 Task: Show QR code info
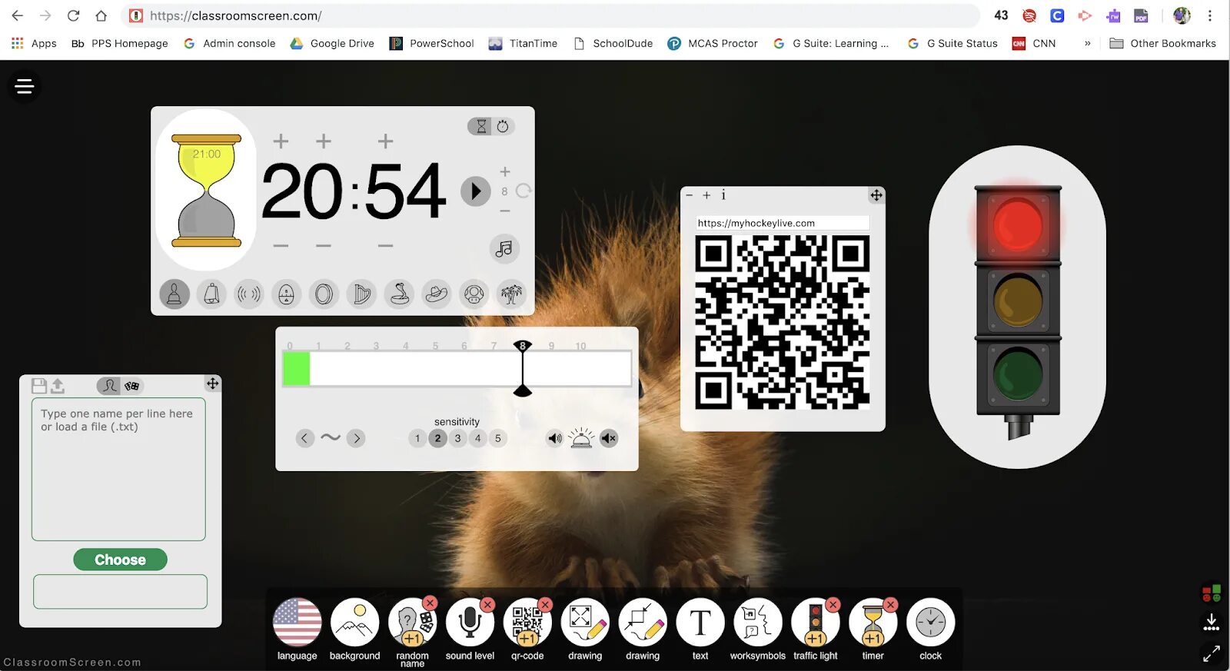723,195
